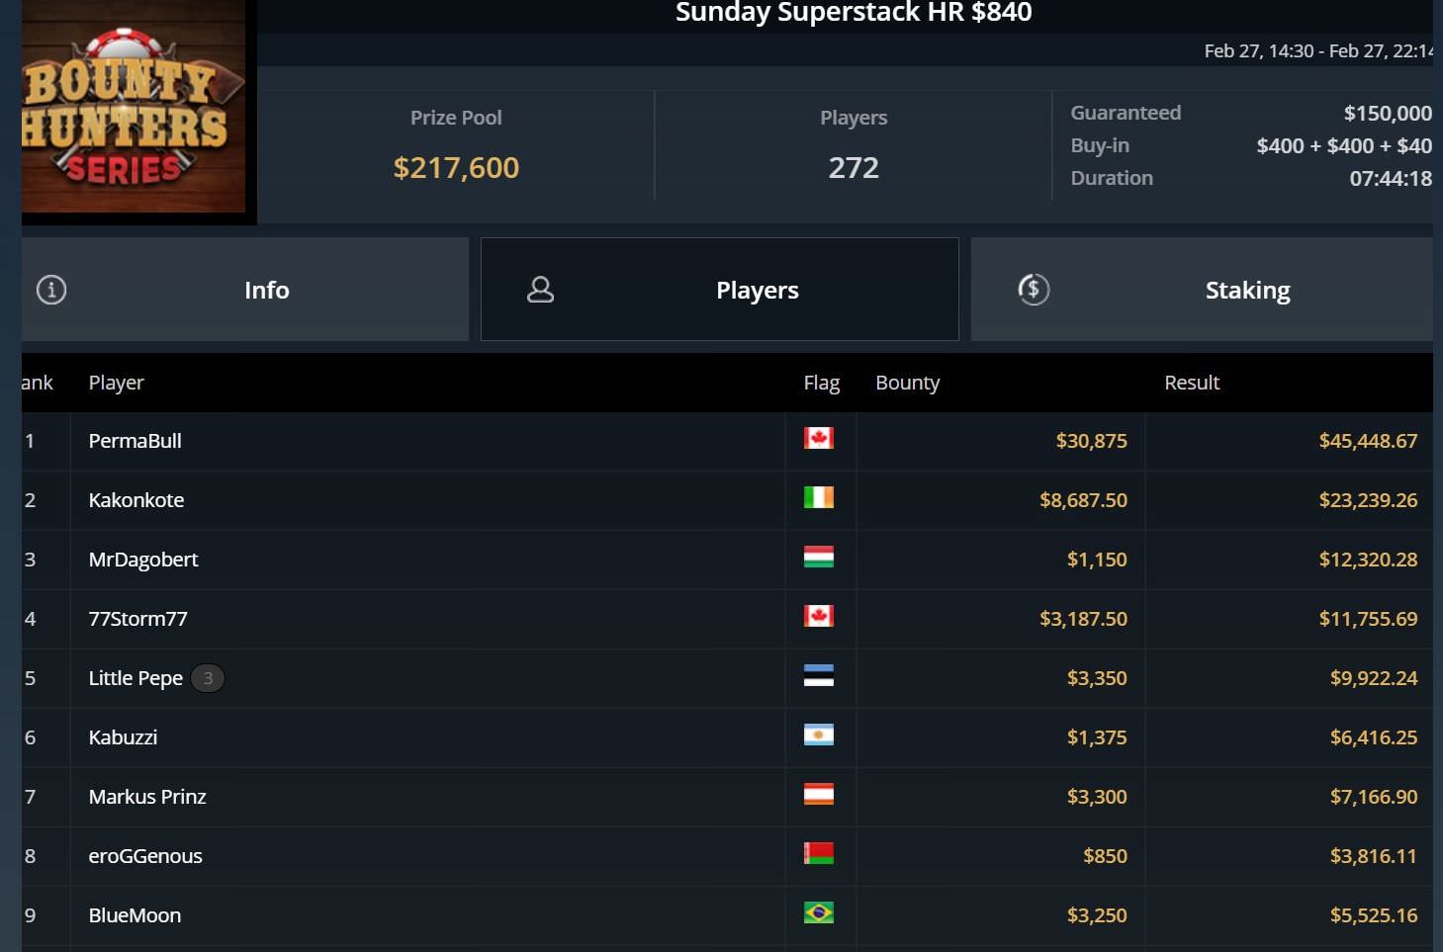Click the Players tab person icon
The image size is (1443, 952).
tap(540, 290)
